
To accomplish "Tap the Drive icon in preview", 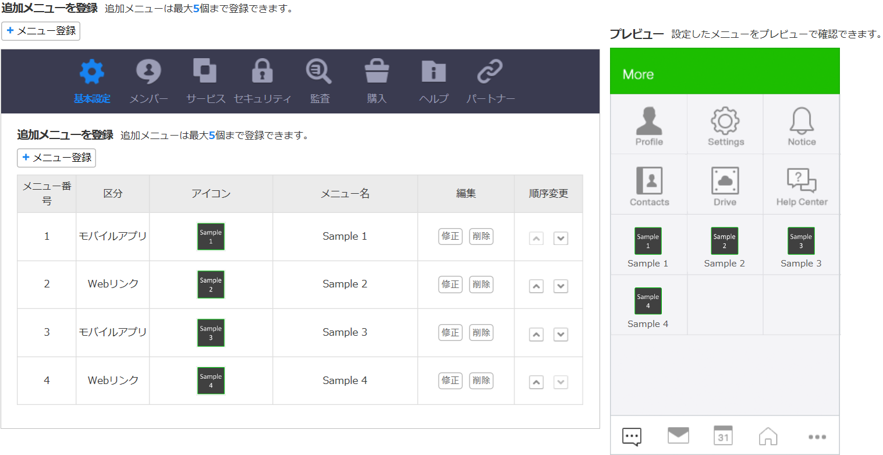I will tap(725, 181).
